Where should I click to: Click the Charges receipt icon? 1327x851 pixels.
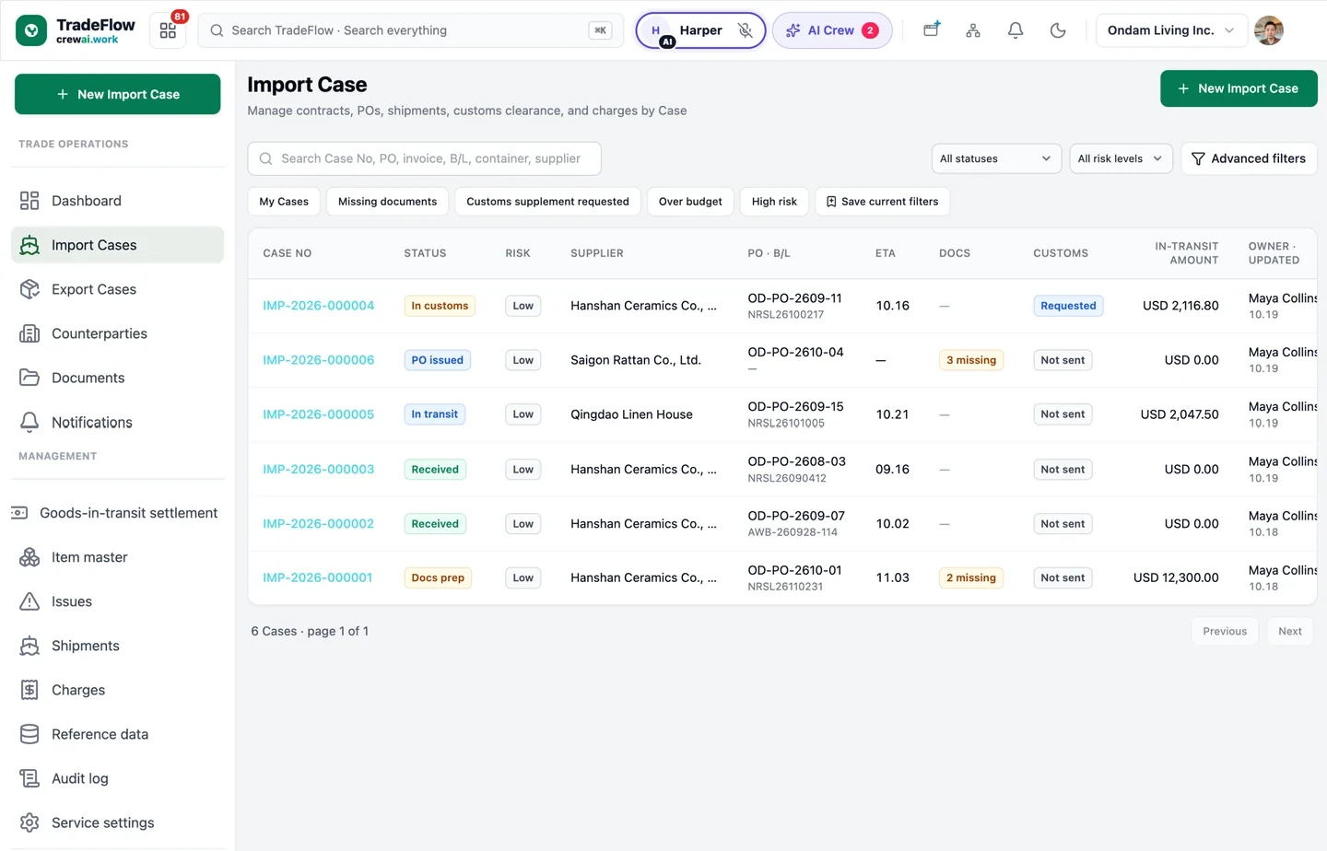click(29, 690)
